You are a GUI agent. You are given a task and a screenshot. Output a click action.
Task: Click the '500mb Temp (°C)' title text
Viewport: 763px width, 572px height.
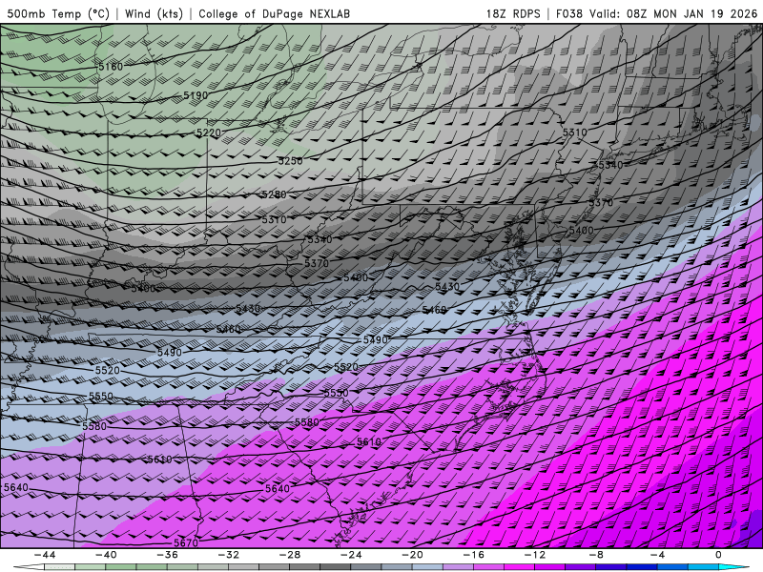[58, 14]
